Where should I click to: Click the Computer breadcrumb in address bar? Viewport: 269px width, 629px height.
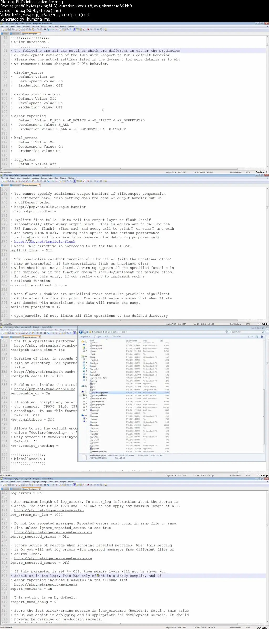tap(98, 332)
